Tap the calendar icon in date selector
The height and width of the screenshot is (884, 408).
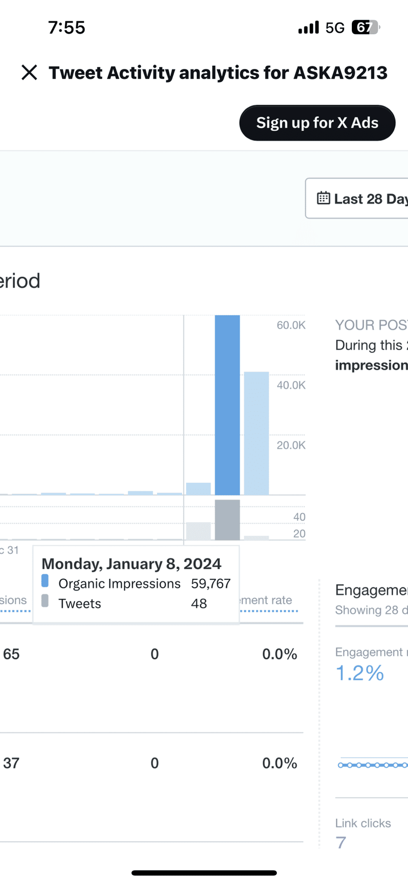point(323,198)
